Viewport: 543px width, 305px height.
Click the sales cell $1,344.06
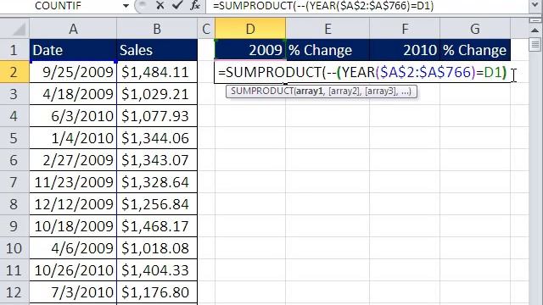point(157,138)
